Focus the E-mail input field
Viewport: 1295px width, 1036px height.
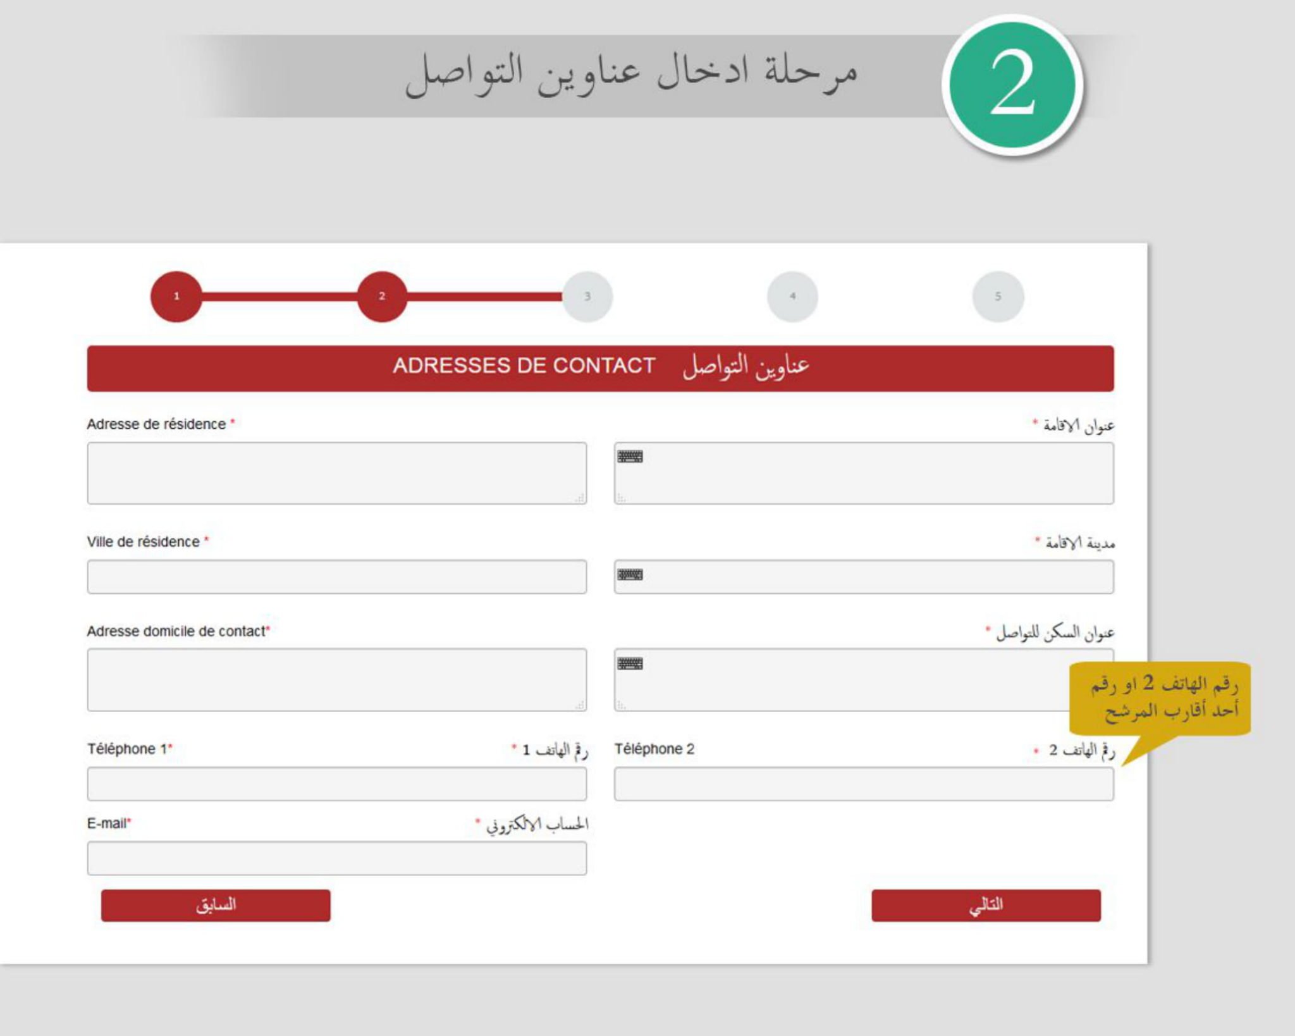[337, 858]
